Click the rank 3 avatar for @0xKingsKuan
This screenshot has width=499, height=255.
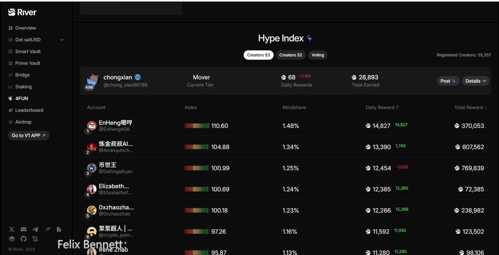(91, 168)
